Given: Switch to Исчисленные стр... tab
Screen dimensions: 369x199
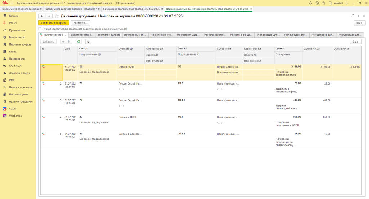Looking at the screenshot, I should 162,35.
